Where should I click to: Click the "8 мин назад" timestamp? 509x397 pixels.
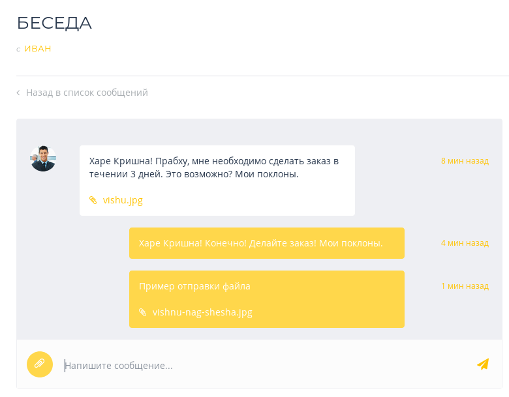(465, 161)
